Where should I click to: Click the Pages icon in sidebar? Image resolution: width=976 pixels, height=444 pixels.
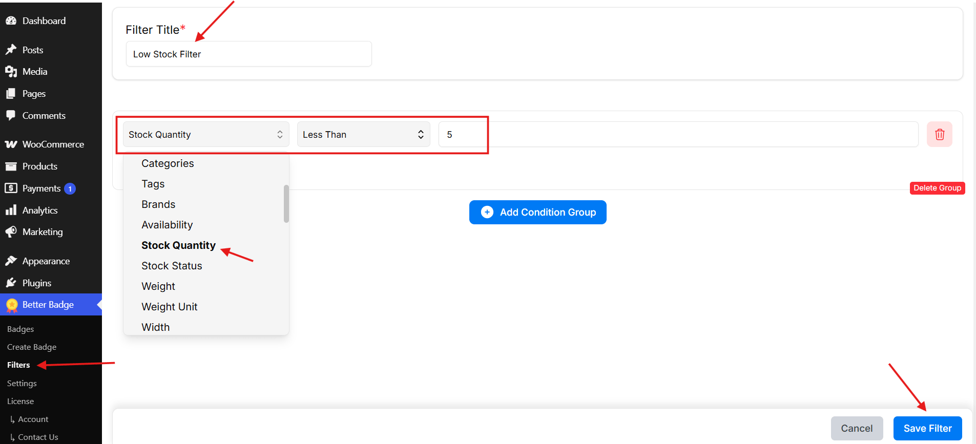[x=11, y=94]
